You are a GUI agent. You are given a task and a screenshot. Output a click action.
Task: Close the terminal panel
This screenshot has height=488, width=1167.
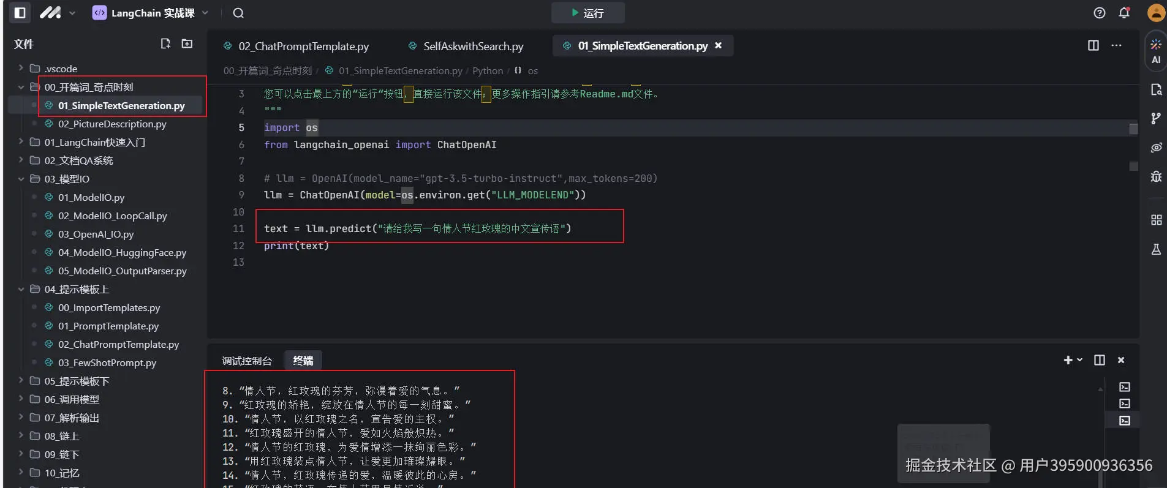(x=1121, y=360)
